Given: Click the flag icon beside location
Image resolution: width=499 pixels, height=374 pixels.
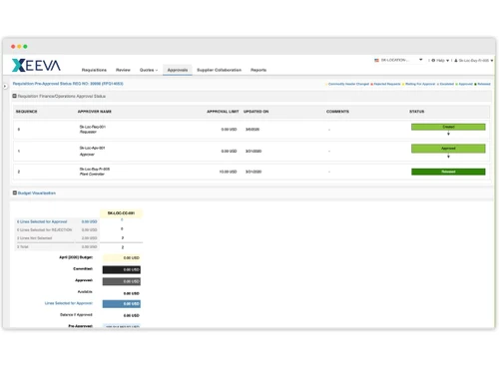Looking at the screenshot, I should point(376,60).
